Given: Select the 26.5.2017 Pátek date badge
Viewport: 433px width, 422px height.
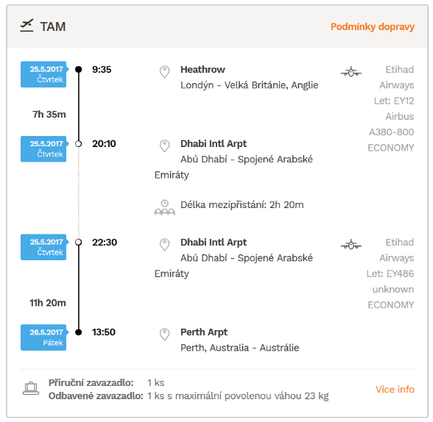Looking at the screenshot, I should coord(44,337).
